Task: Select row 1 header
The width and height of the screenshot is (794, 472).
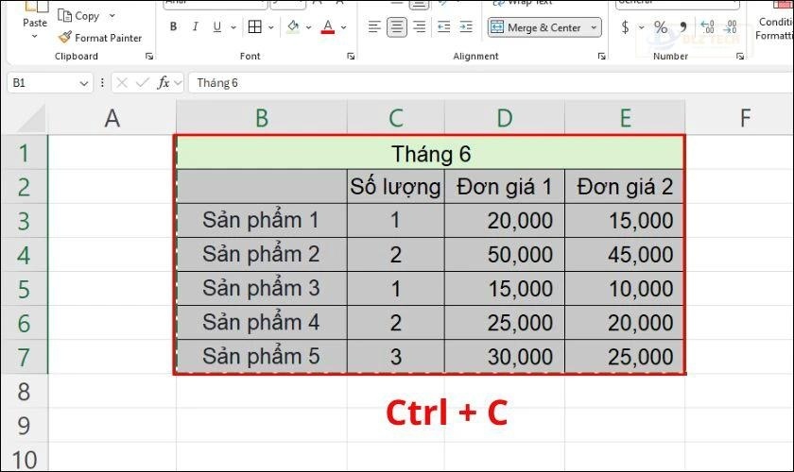Action: 24,152
